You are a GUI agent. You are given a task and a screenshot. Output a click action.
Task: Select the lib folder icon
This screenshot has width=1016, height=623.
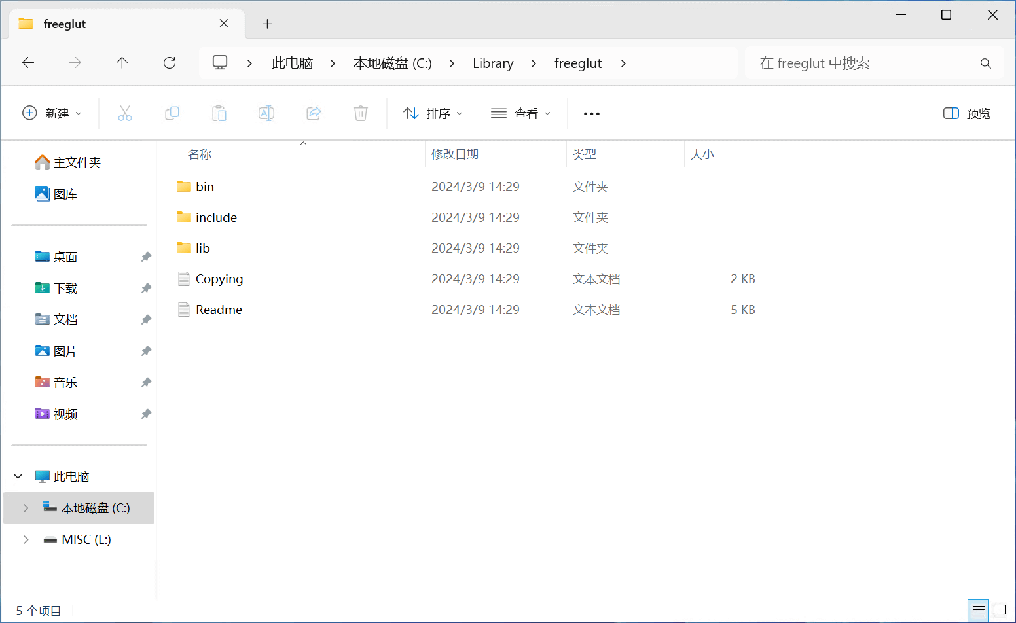click(x=184, y=248)
